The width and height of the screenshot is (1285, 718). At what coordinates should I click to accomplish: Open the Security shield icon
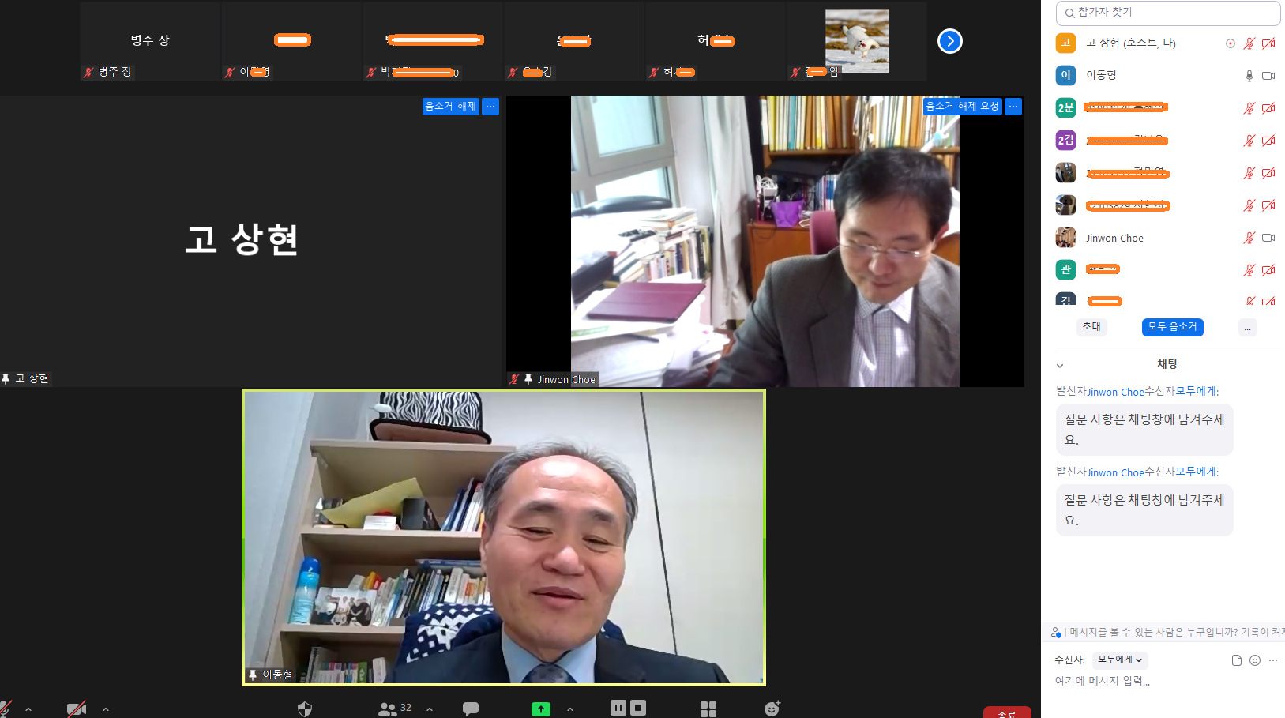pos(305,709)
